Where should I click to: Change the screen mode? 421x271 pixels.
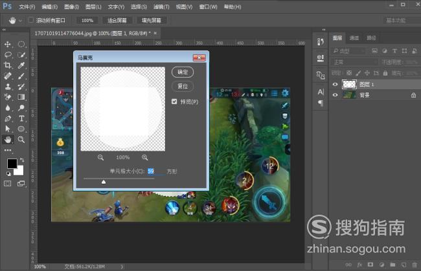(21, 184)
